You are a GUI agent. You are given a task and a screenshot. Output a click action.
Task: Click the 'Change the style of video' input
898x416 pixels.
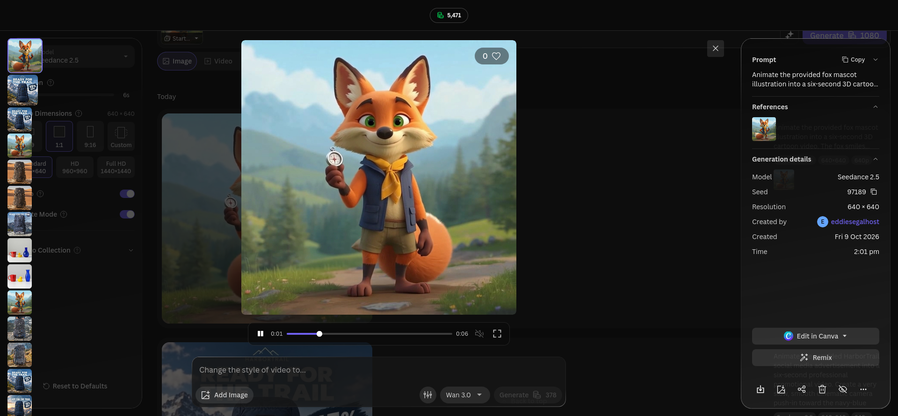(379, 370)
